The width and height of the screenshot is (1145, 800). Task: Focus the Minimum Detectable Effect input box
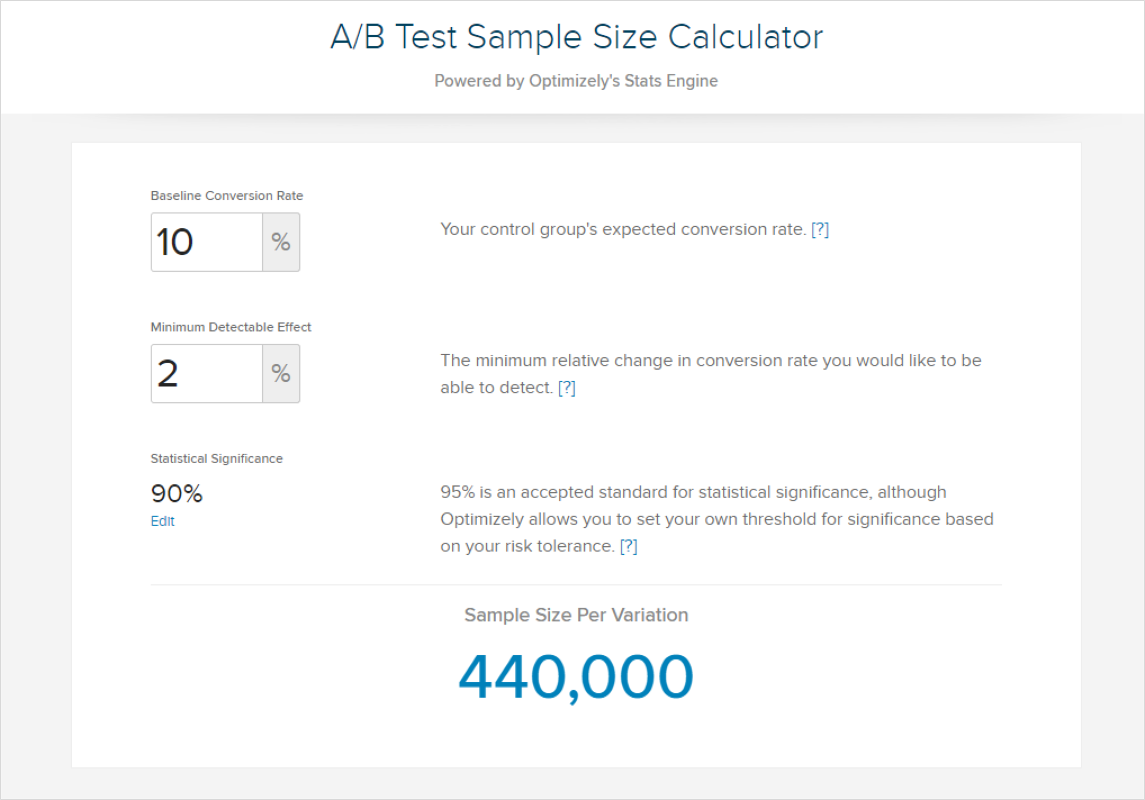(206, 374)
